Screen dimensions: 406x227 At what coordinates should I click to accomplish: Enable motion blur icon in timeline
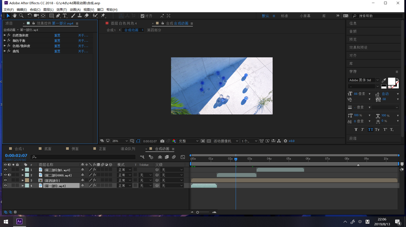click(x=174, y=157)
